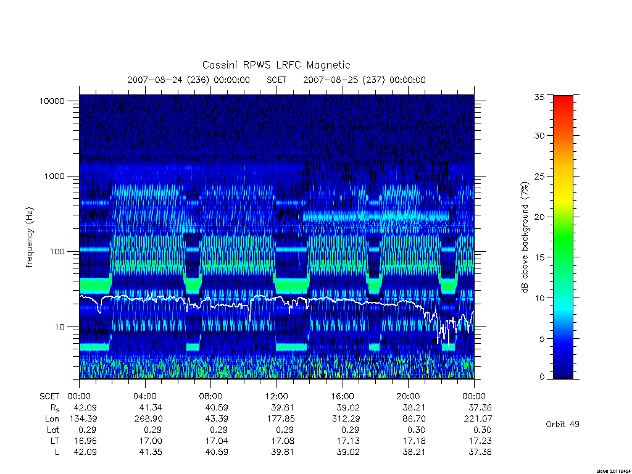Viewport: 632px width, 474px height.
Task: Click the "Lat" row label
Action: click(53, 430)
